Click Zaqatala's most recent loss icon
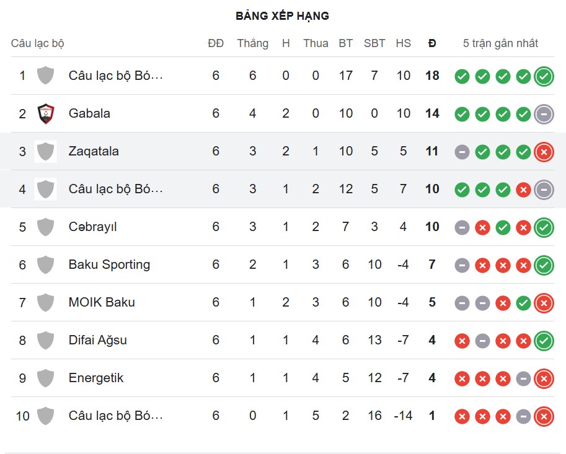 point(544,152)
